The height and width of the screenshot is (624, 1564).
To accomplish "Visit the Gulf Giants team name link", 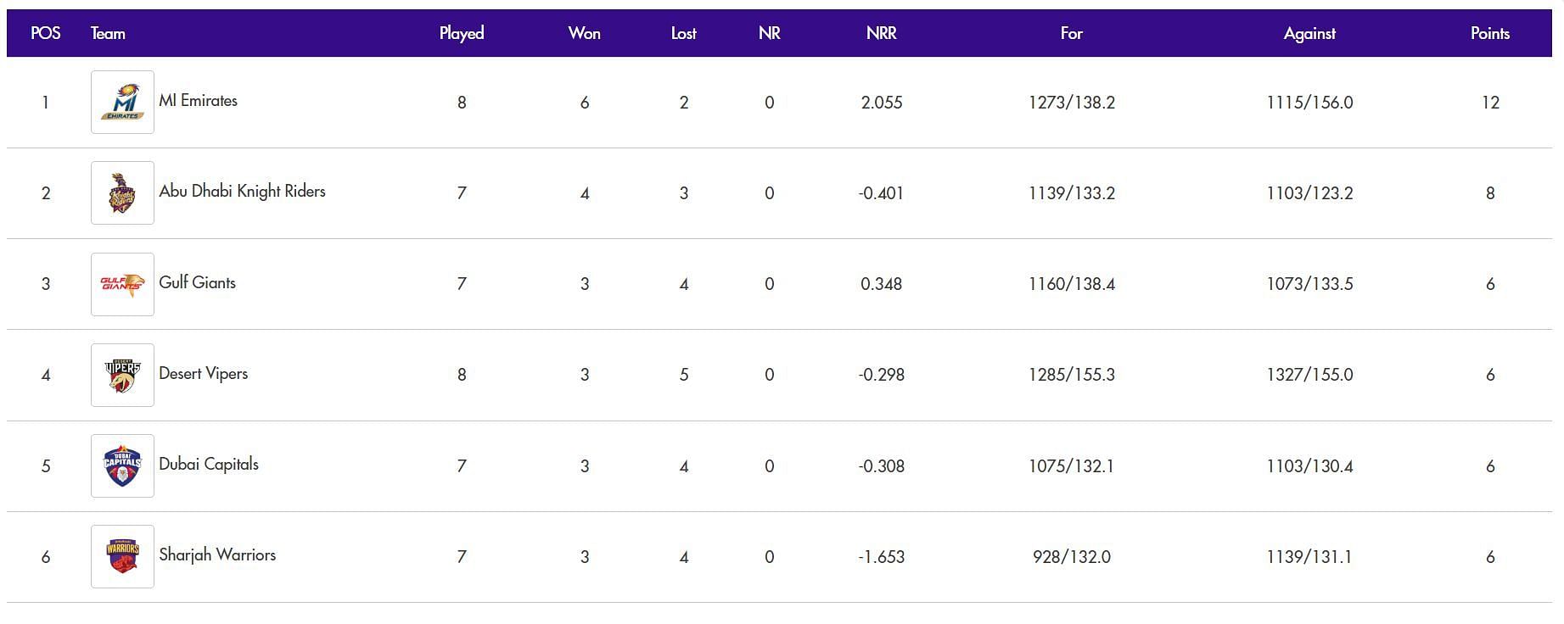I will (197, 282).
